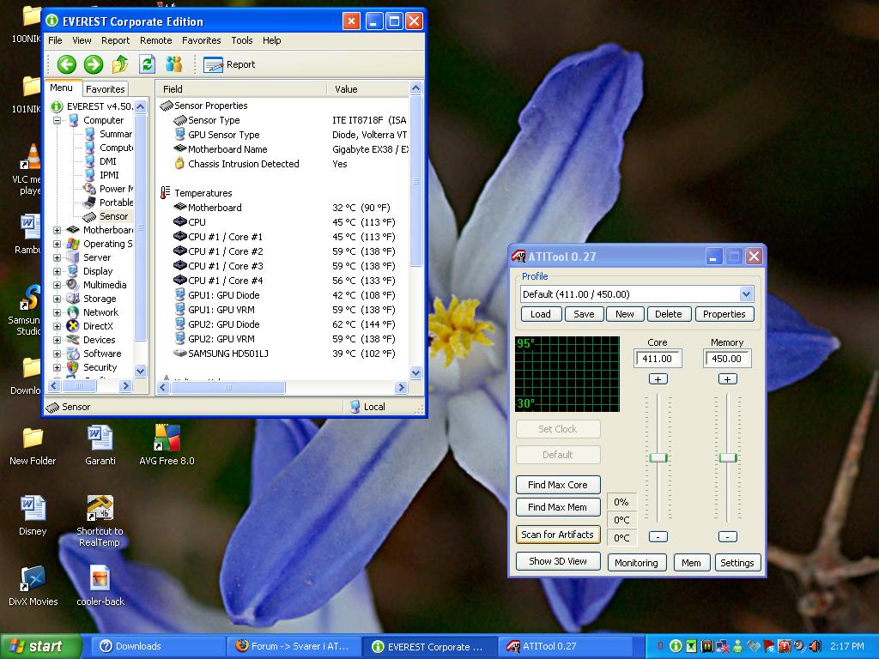Click the Load profile button in ATITool
879x659 pixels.
pos(541,314)
